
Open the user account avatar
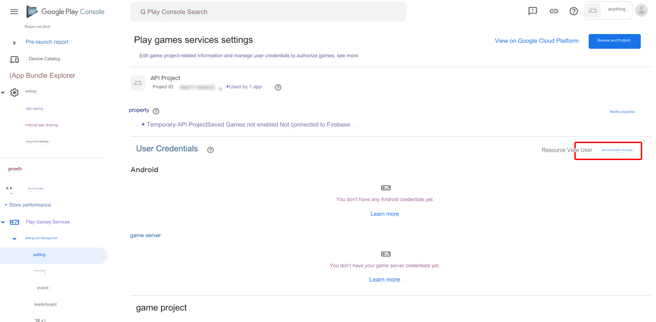click(641, 11)
